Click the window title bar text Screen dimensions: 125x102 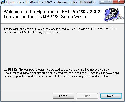coord(51,2)
